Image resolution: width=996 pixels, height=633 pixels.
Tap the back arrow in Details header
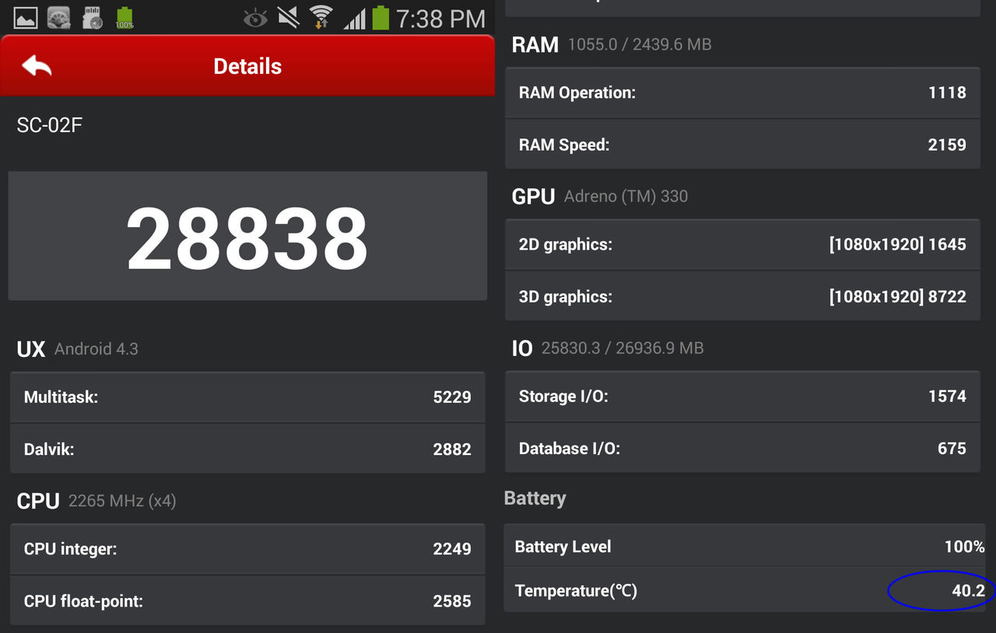coord(37,66)
